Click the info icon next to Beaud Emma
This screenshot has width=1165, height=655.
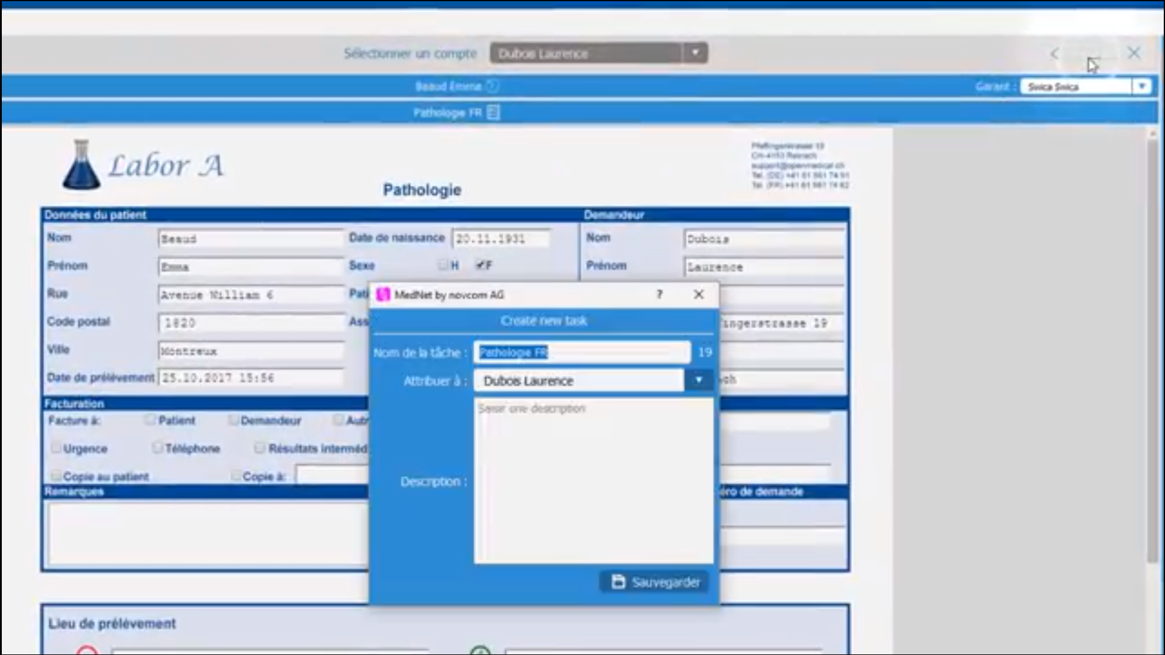click(493, 86)
